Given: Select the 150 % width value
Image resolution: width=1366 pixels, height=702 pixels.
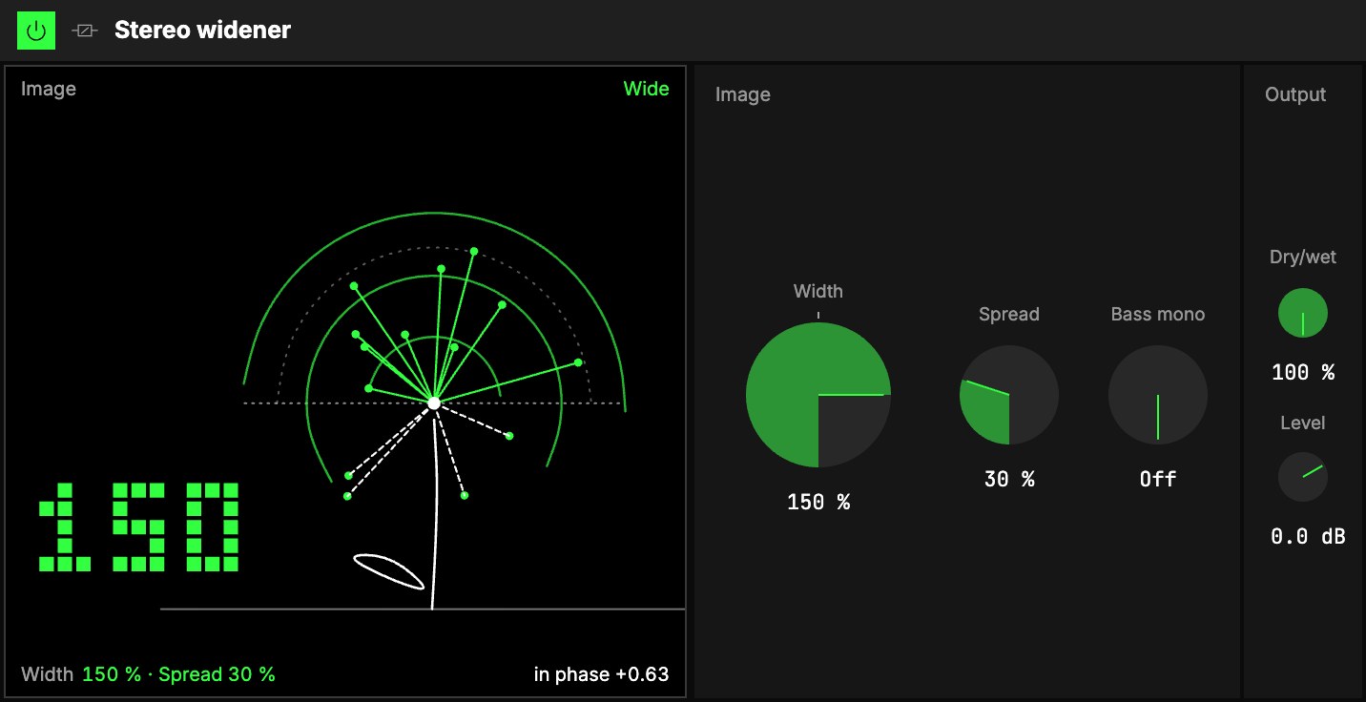Looking at the screenshot, I should coord(818,502).
